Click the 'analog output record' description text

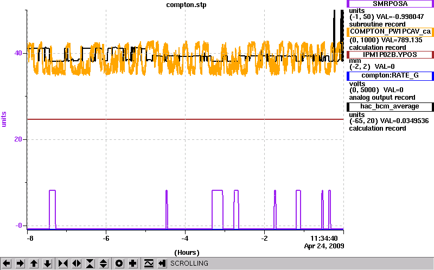[382, 98]
